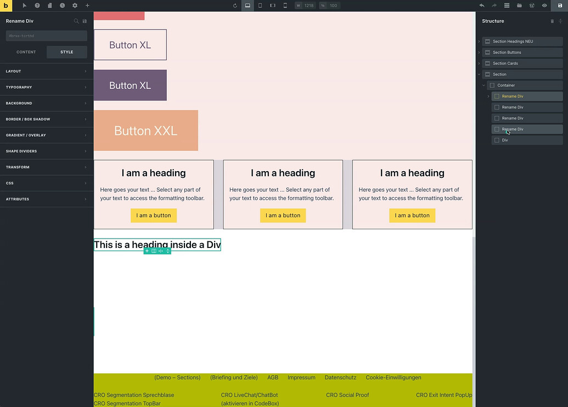568x407 pixels.
Task: Add a new element with the plus icon
Action: [87, 5]
